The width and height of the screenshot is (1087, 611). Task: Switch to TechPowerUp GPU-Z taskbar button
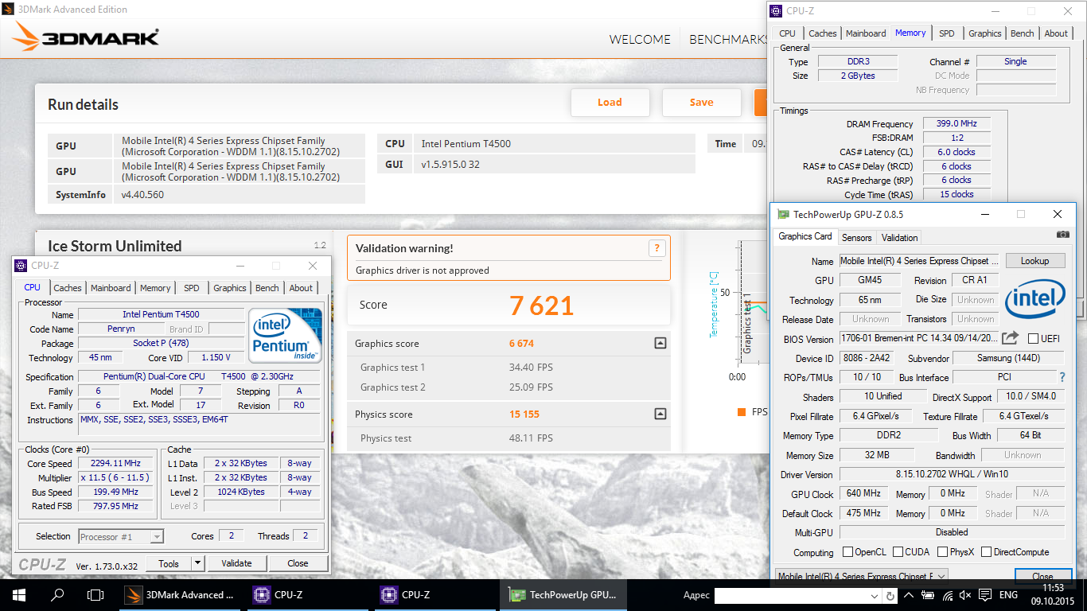pyautogui.click(x=564, y=594)
